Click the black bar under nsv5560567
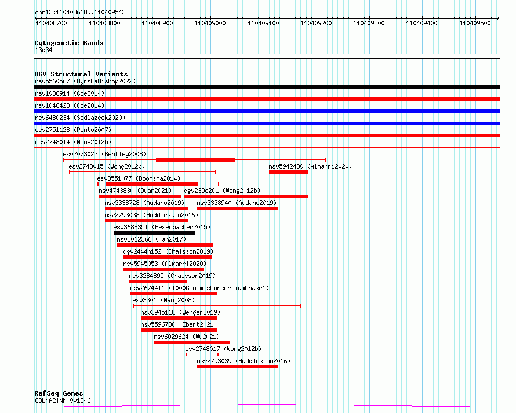 coord(267,87)
